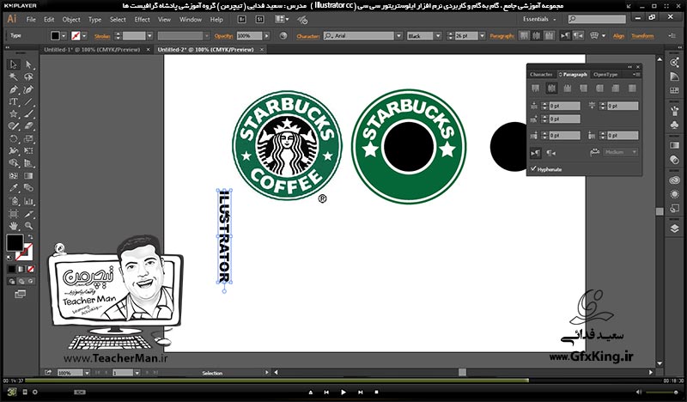Screen dimensions: 687x402
Task: Open the Window menu
Action: tap(191, 19)
